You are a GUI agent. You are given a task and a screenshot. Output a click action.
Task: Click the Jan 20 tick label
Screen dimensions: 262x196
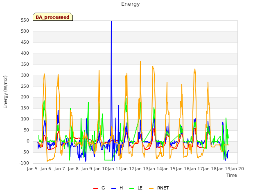237,169
